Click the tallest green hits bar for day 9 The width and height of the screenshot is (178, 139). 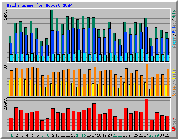coord(52,20)
